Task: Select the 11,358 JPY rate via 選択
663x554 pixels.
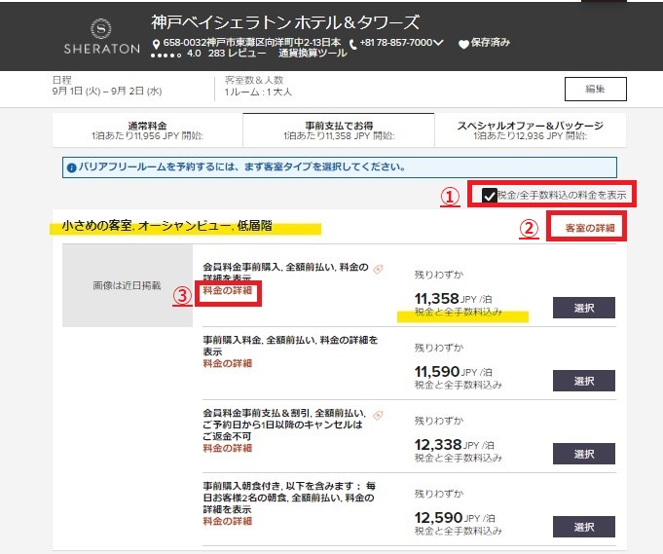Action: tap(584, 308)
